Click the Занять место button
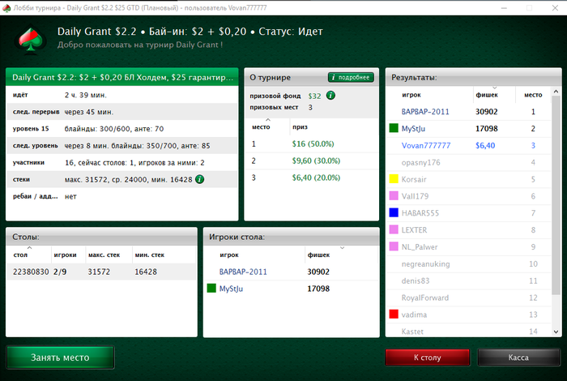This screenshot has height=381, width=567. click(x=60, y=357)
